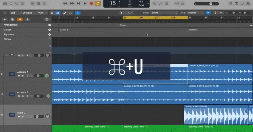This screenshot has width=253, height=132.
Task: Click the Global Tracks configuration button
Action: tap(47, 19)
